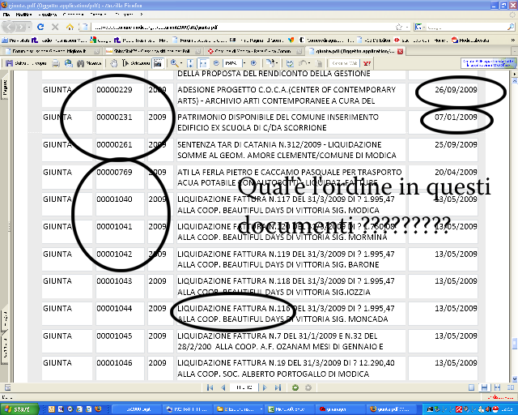Image resolution: width=518 pixels, height=415 pixels.
Task: Open the Modifica menu
Action: (x=23, y=15)
